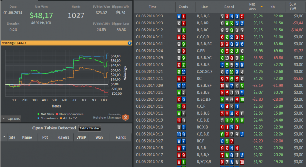This screenshot has width=306, height=167.
Task: Toggle the All-In EV legend series
Action: point(68,118)
